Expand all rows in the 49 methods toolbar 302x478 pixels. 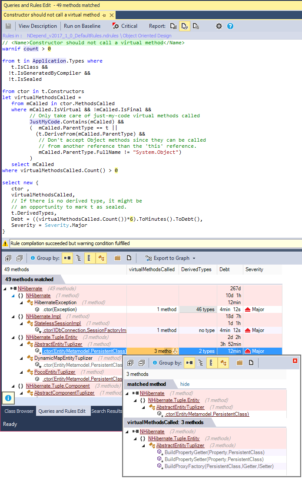tap(8, 258)
